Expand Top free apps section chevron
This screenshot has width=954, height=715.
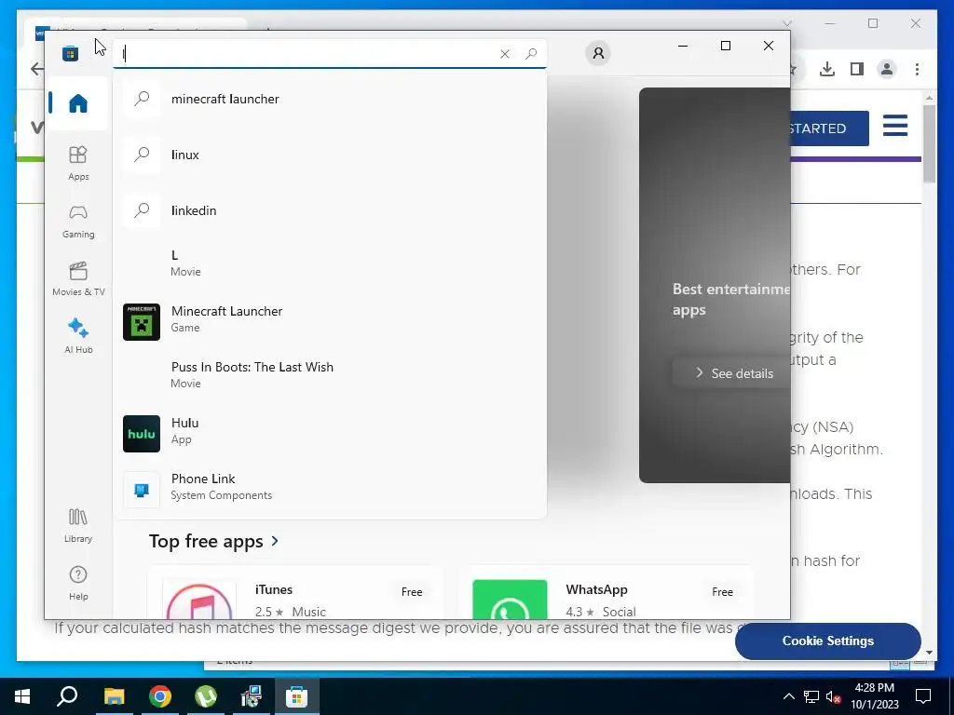[x=275, y=541]
